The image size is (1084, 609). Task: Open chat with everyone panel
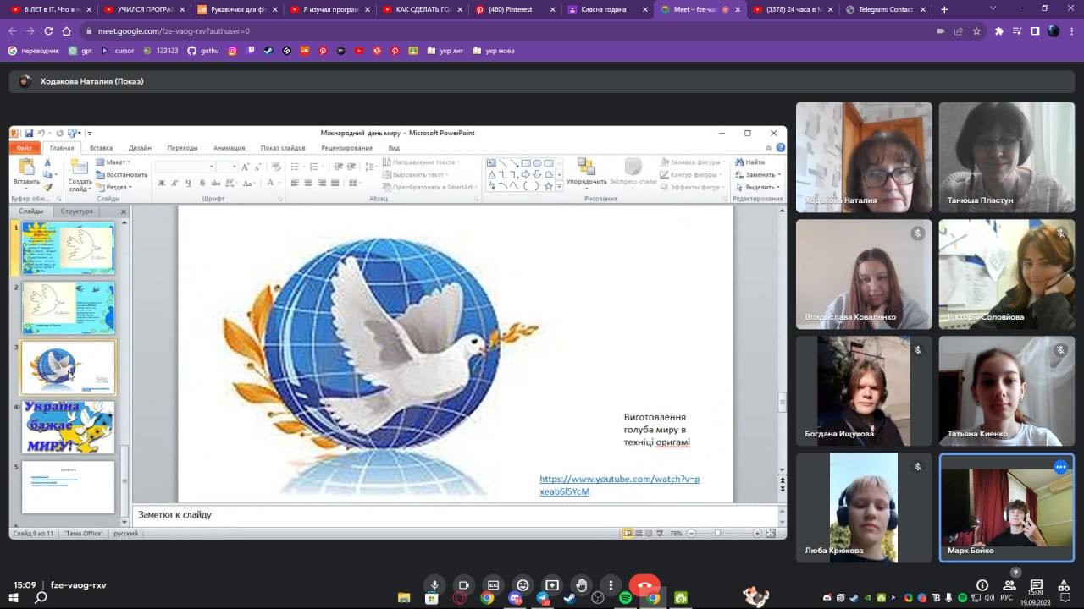[x=1036, y=585]
